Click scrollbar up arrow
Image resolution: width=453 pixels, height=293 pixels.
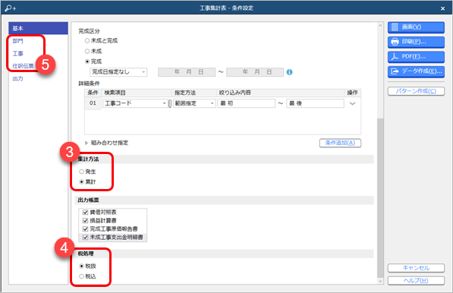[x=380, y=26]
